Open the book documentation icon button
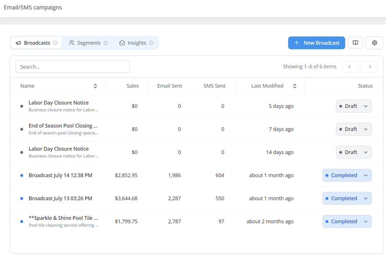This screenshot has height=256, width=386. pos(355,43)
